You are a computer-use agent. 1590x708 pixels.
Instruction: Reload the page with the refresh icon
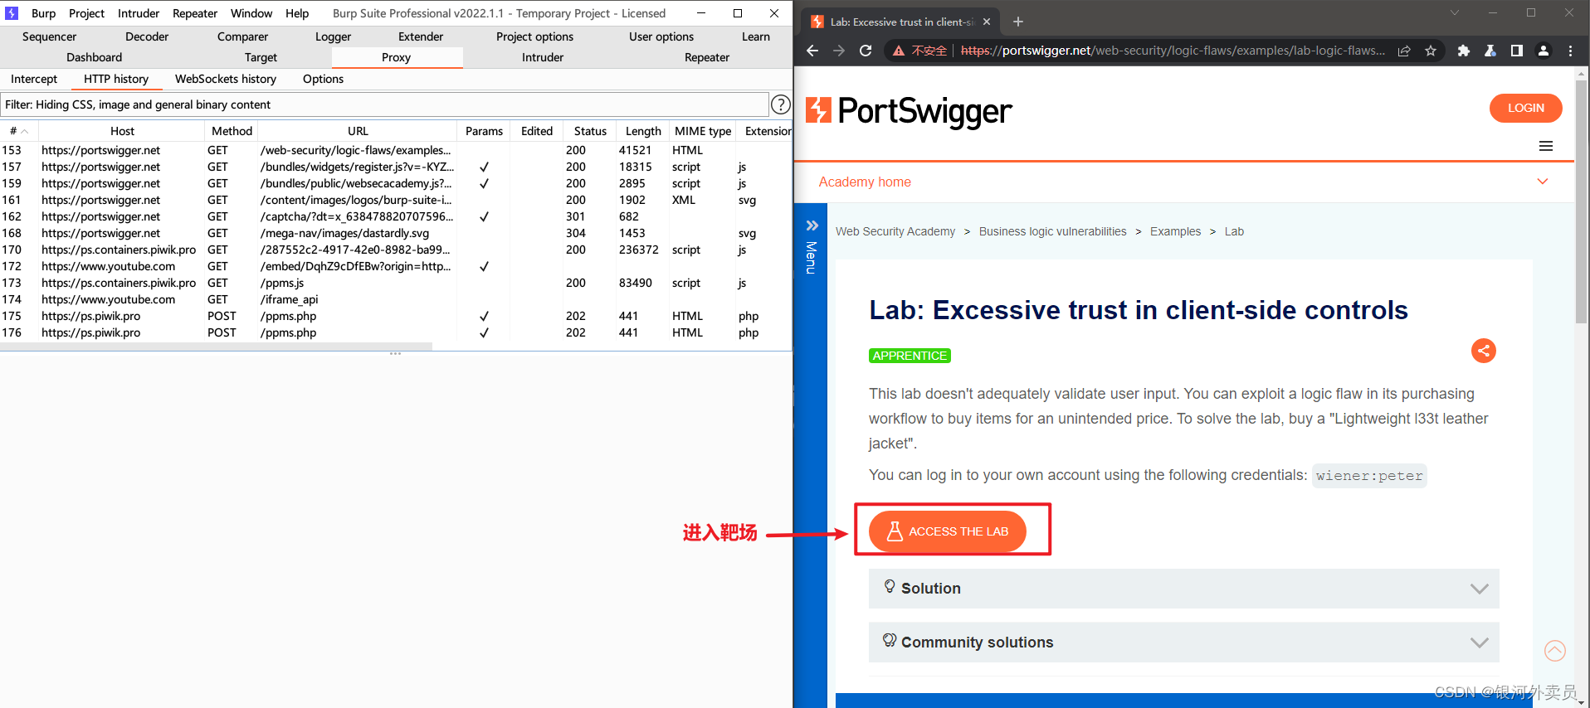866,51
